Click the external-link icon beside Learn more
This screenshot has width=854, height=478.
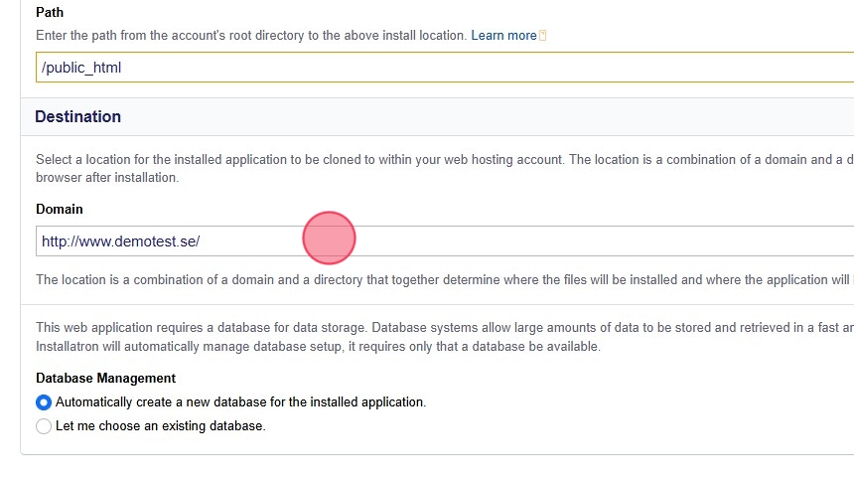click(x=543, y=36)
